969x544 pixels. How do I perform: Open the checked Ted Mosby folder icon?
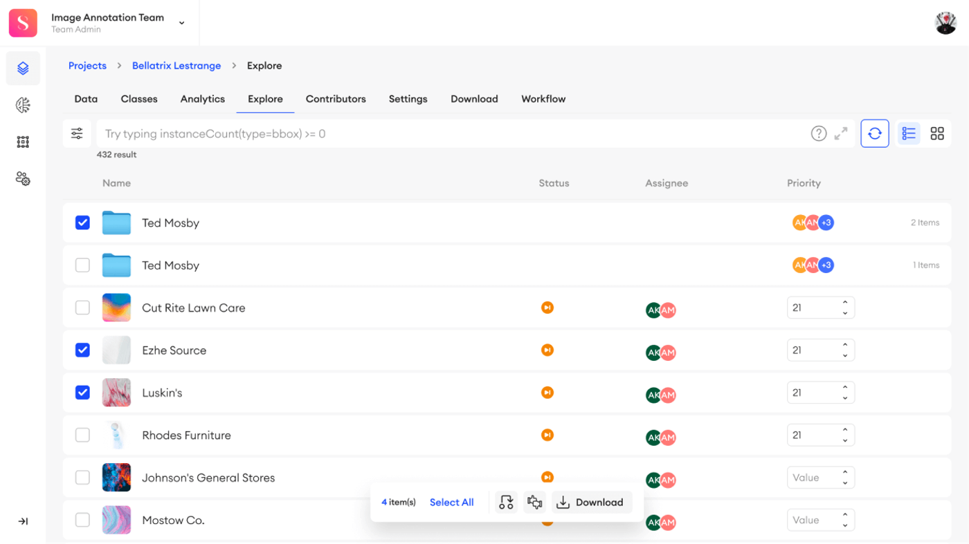coord(116,223)
